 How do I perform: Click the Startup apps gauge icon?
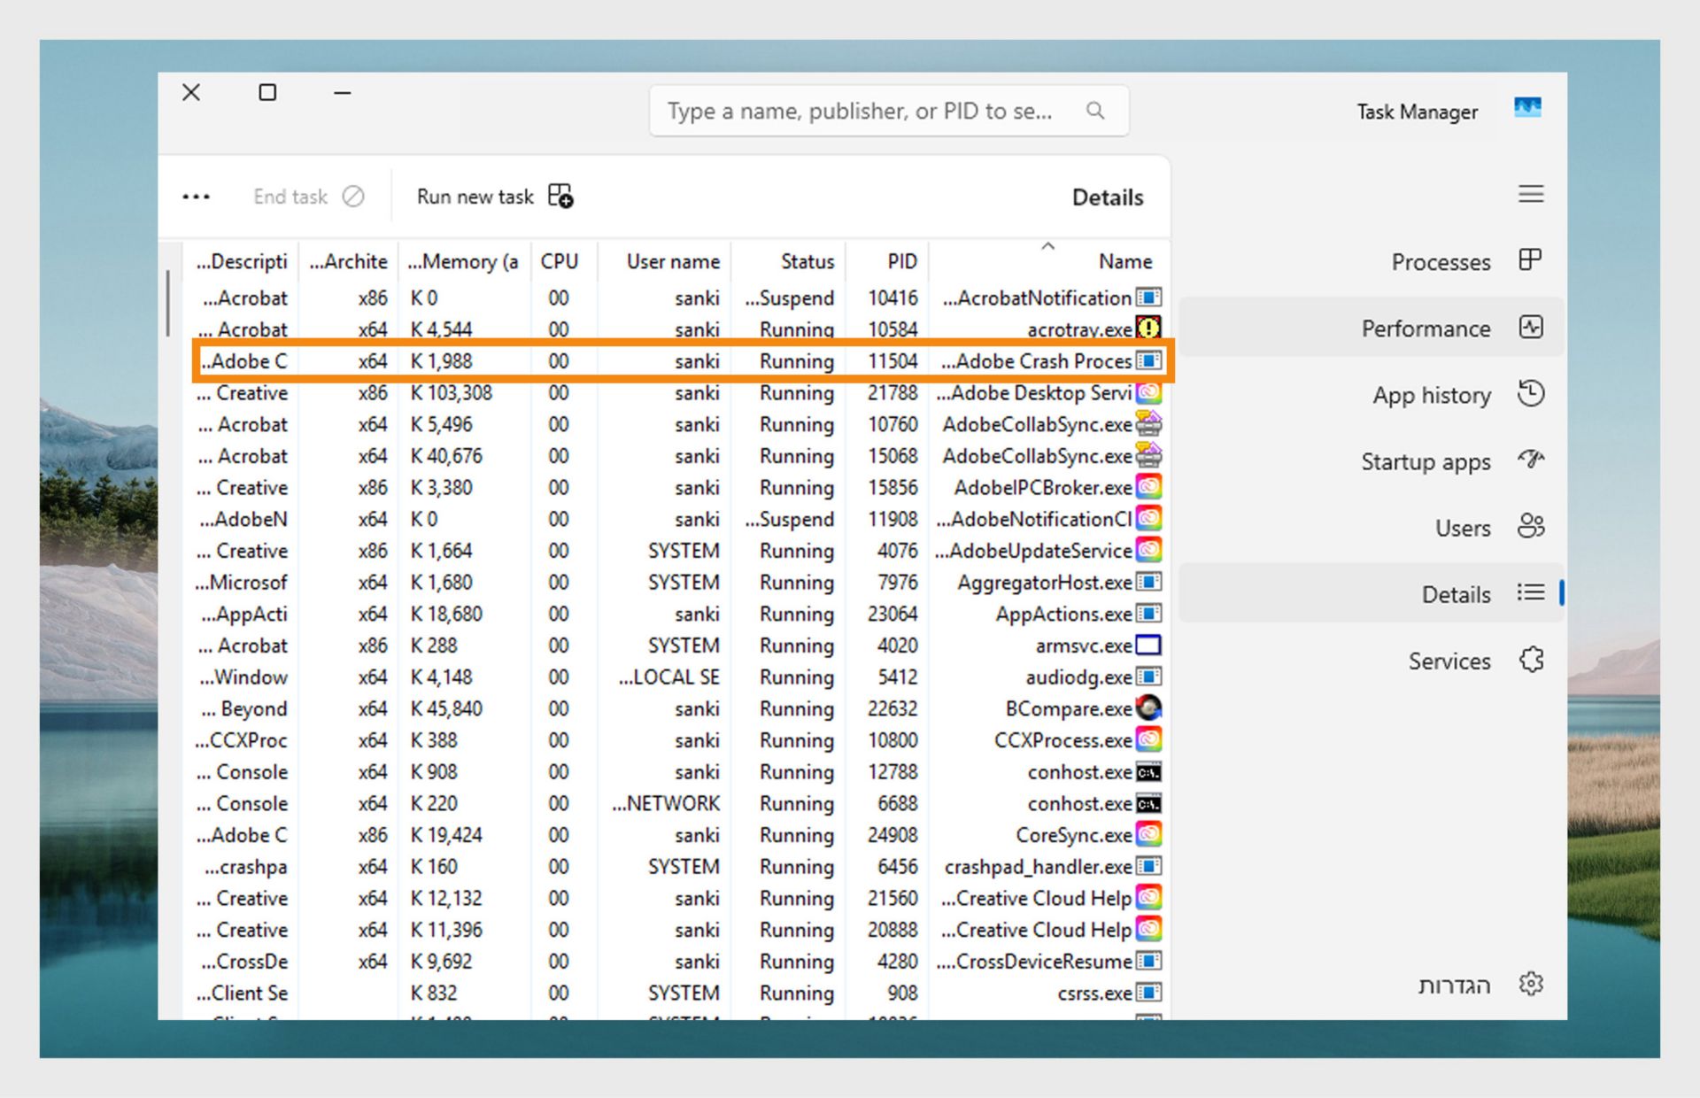1531,460
